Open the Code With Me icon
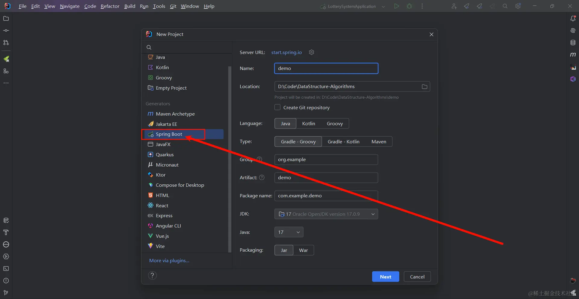This screenshot has width=579, height=299. pyautogui.click(x=454, y=6)
